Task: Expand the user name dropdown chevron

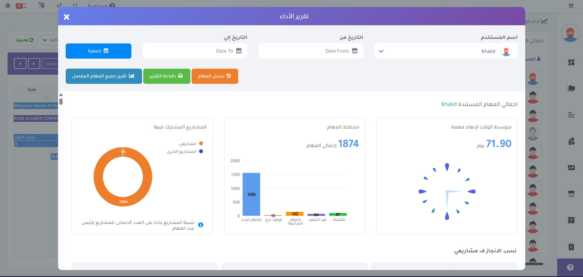Action: pyautogui.click(x=381, y=51)
